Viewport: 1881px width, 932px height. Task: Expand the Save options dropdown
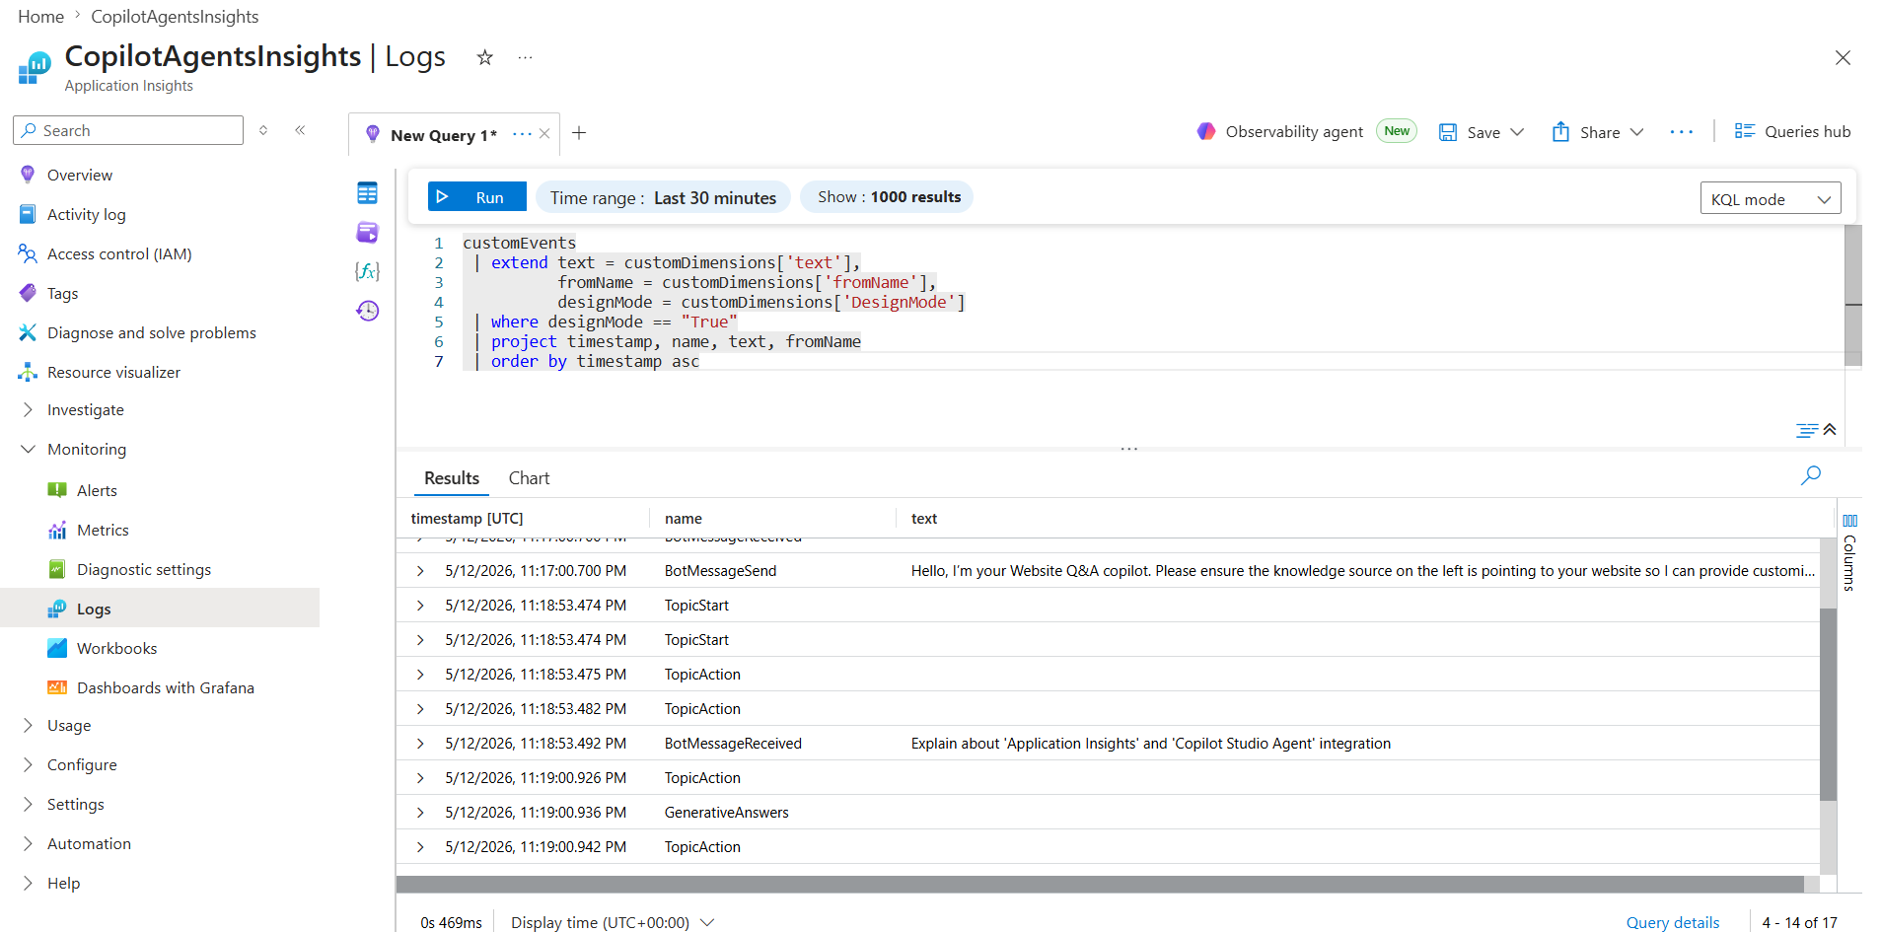coord(1517,132)
